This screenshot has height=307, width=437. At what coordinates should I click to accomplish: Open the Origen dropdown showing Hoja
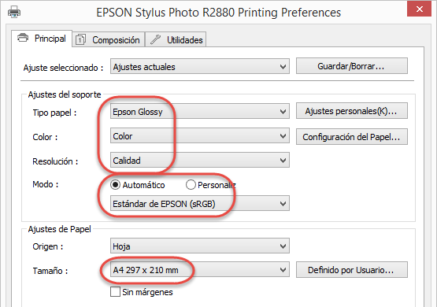(200, 246)
